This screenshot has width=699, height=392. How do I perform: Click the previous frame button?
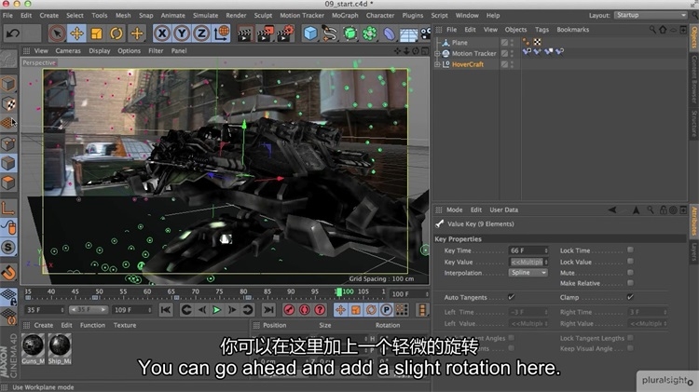[x=202, y=309]
